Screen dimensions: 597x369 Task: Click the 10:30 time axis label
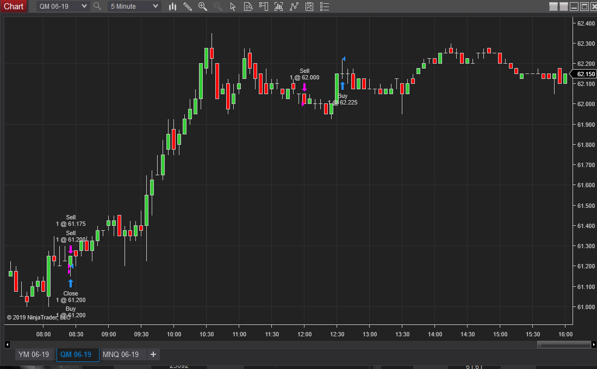(x=207, y=334)
